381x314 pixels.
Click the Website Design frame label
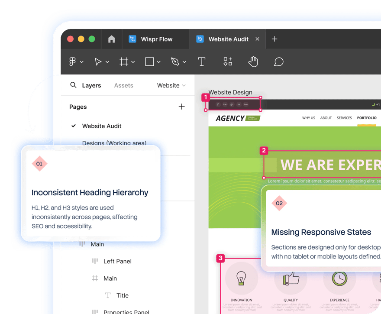(230, 92)
